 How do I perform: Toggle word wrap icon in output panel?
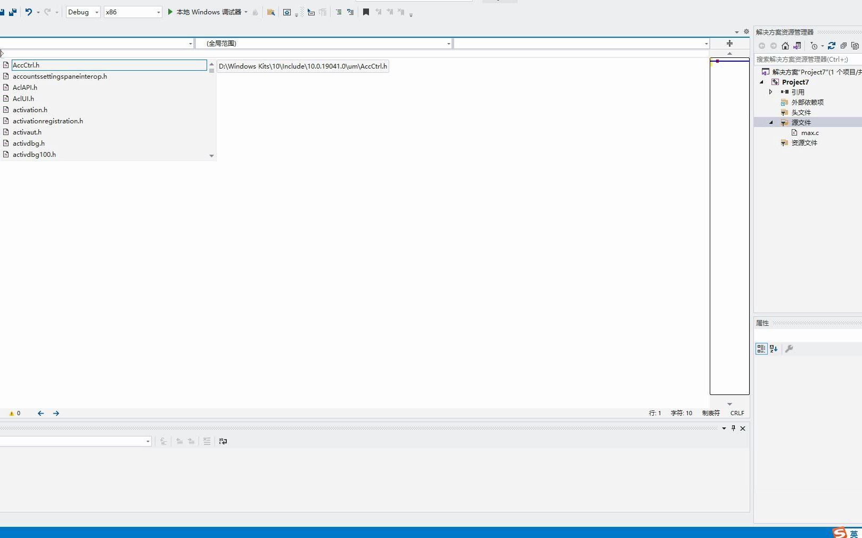223,441
